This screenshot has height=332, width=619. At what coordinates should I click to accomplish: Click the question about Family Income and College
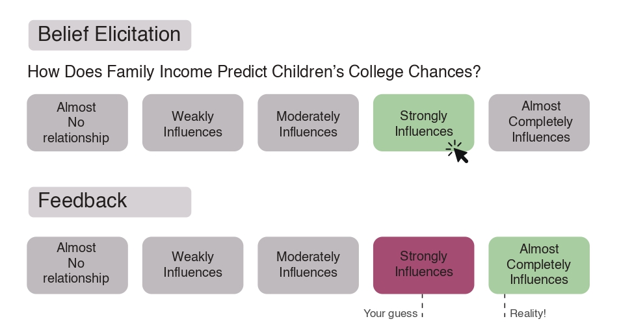(254, 71)
